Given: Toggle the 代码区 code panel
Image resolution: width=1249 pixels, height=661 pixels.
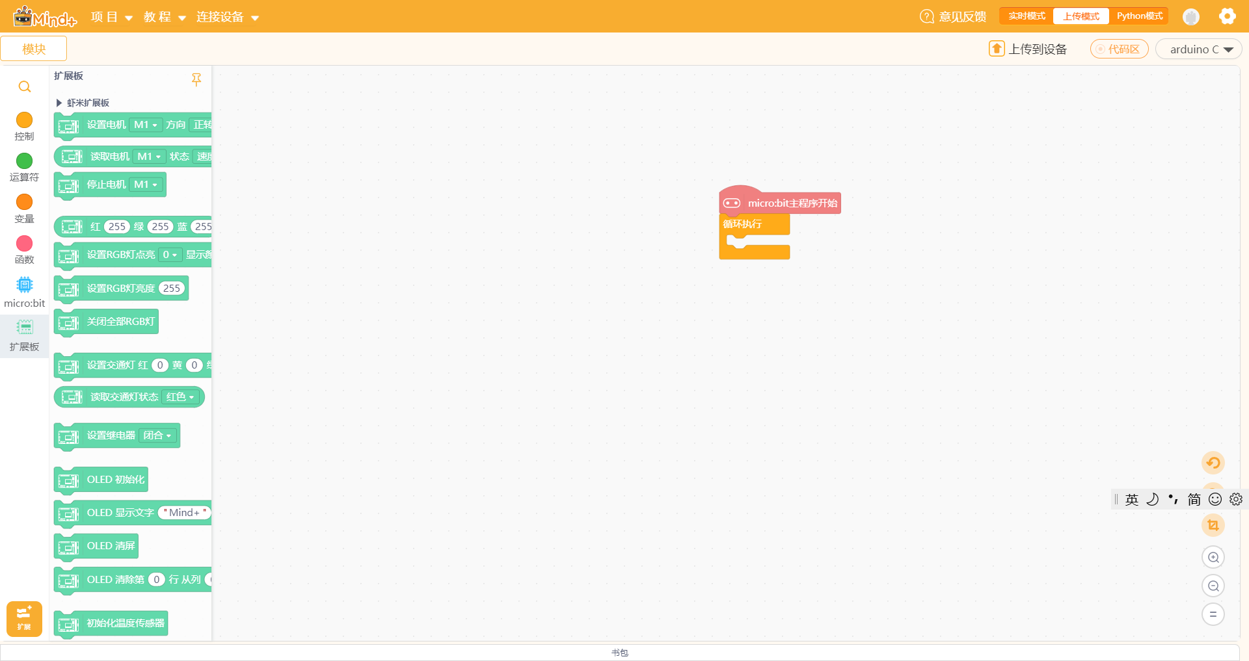Looking at the screenshot, I should [x=1119, y=49].
